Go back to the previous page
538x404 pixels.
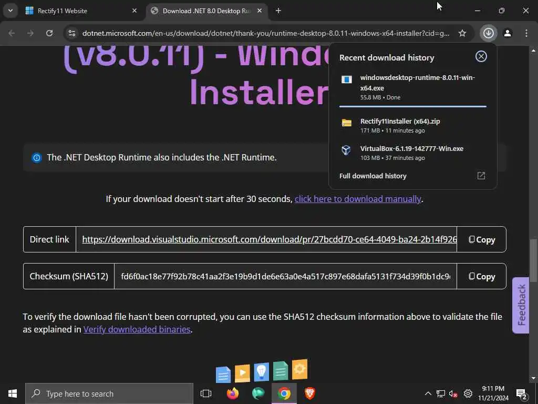(x=12, y=33)
